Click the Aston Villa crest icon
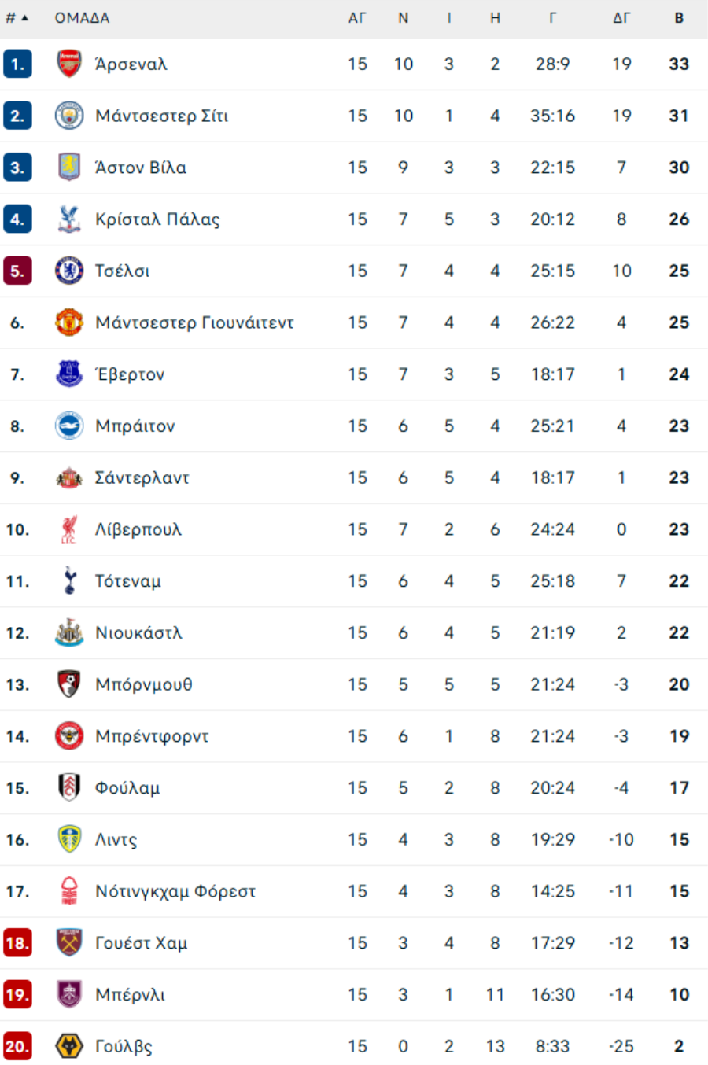The width and height of the screenshot is (708, 1065). click(x=69, y=168)
